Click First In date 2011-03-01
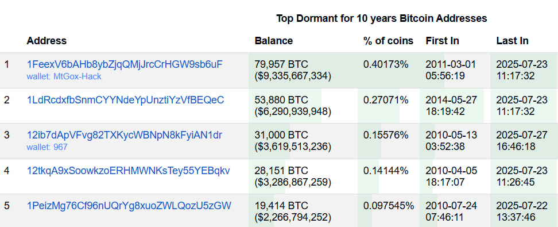This screenshot has width=558, height=227. pyautogui.click(x=451, y=64)
